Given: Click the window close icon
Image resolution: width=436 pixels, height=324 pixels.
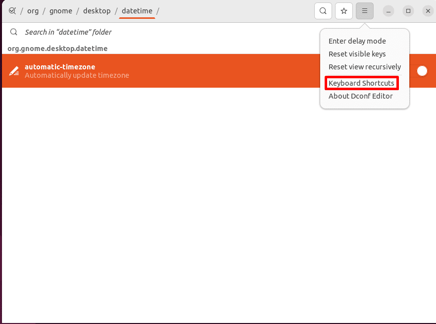Looking at the screenshot, I should pos(428,10).
